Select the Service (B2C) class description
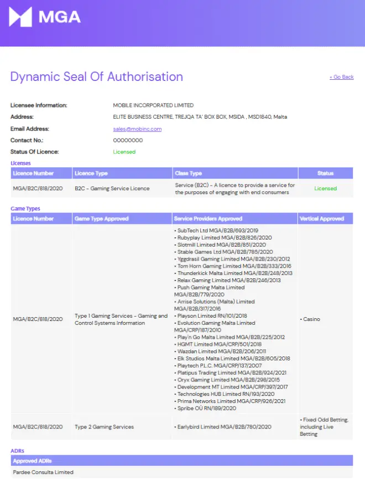Screen dimensions: 365x479 [x=235, y=189]
